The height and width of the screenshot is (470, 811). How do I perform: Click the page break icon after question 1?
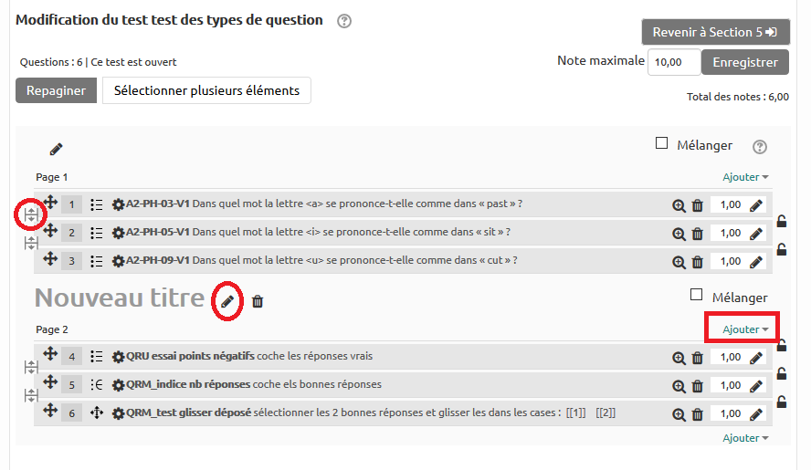tap(31, 215)
